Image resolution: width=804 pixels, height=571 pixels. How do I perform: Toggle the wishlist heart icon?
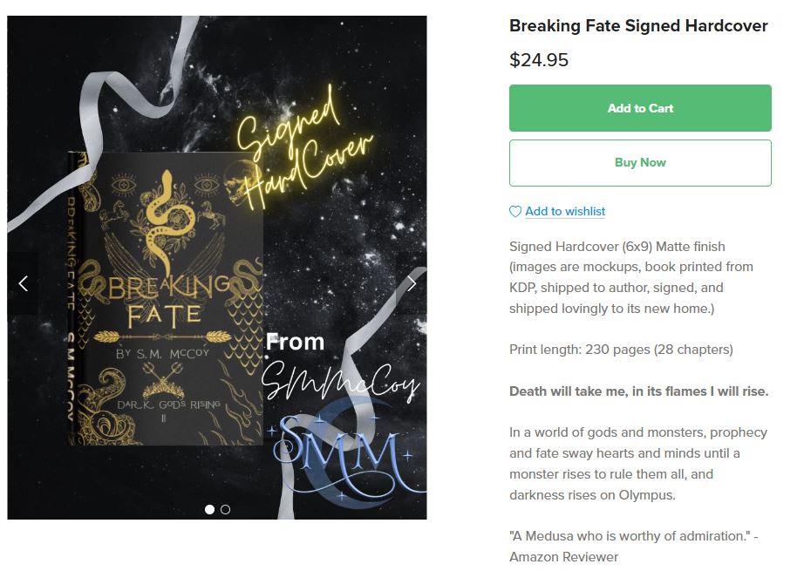(514, 211)
